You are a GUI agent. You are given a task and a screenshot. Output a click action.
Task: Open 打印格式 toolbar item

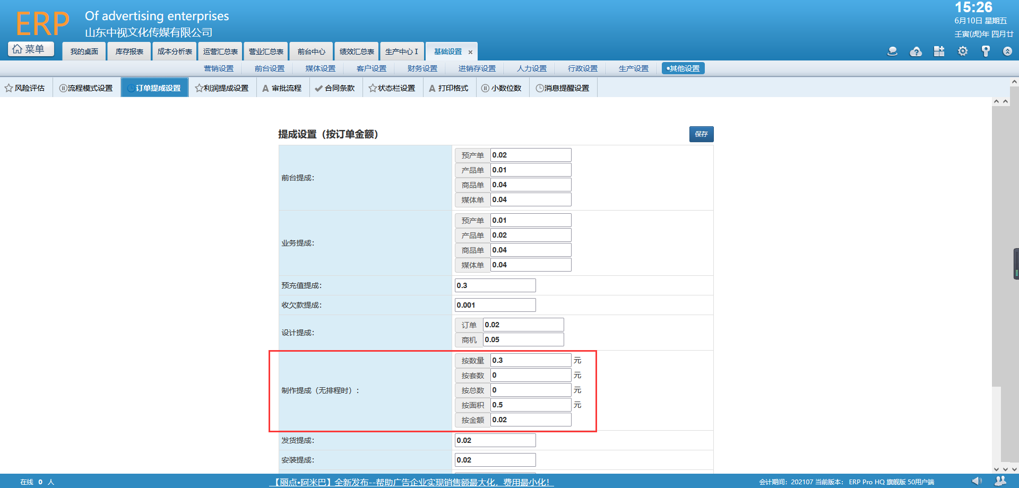[x=448, y=88]
